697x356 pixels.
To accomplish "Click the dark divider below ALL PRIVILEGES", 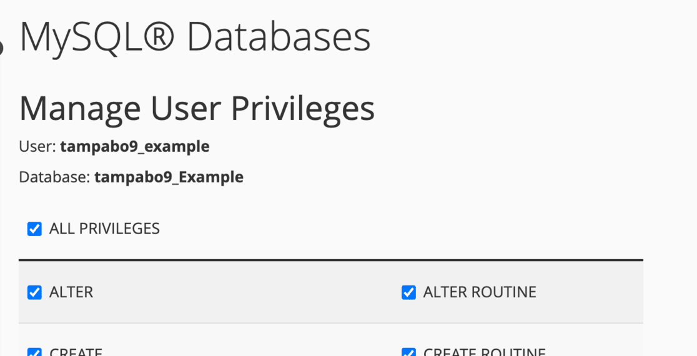I will point(330,260).
